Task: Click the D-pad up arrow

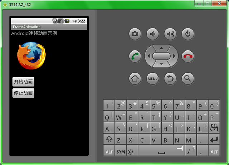Action: pos(161,48)
